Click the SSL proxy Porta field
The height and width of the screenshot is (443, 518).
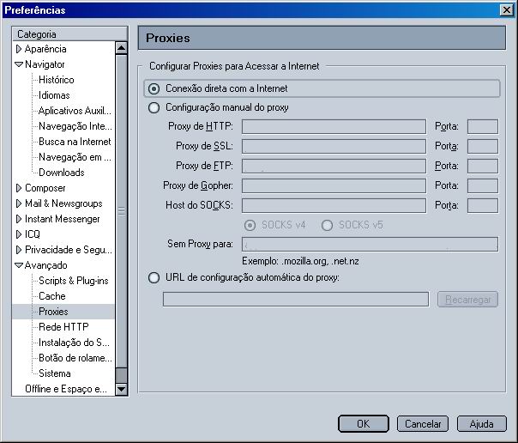click(x=483, y=147)
